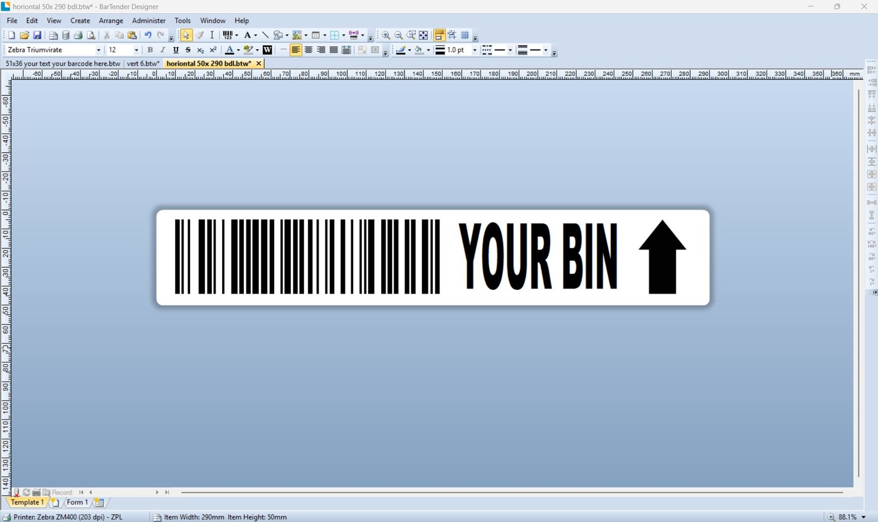Toggle underline formatting

[176, 50]
